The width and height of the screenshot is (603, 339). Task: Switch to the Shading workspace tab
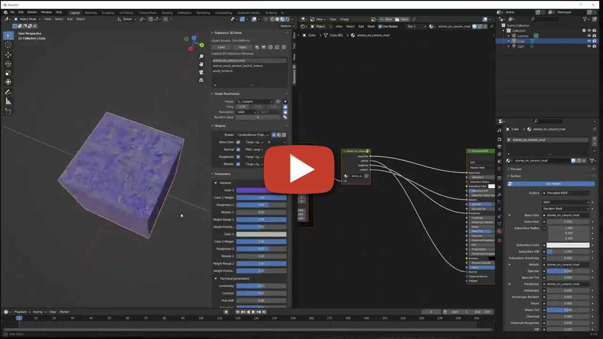tap(167, 13)
